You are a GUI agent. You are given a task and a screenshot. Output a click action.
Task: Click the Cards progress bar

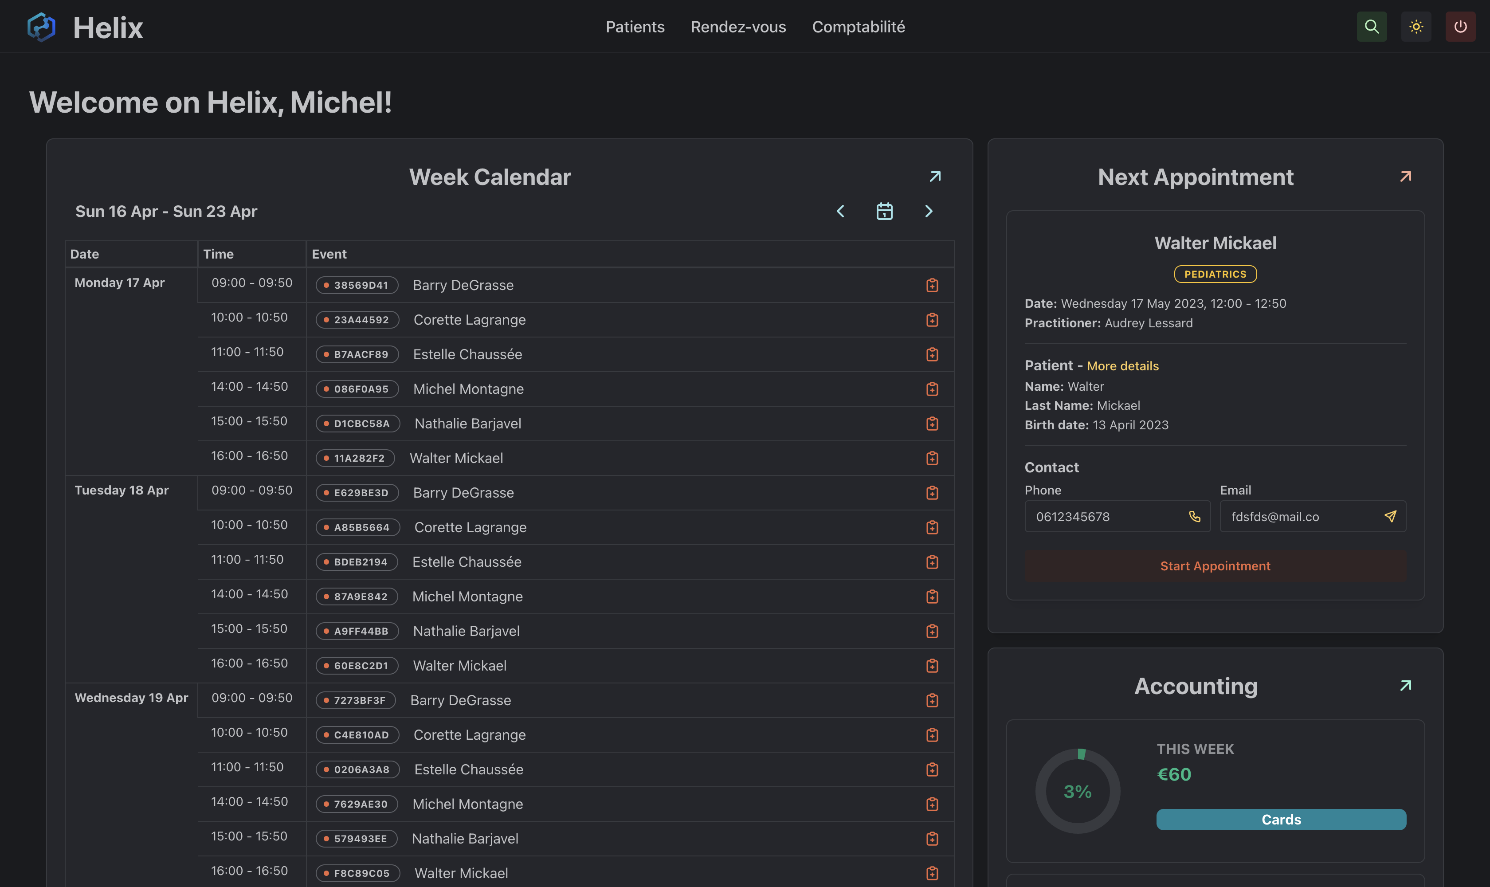point(1280,820)
